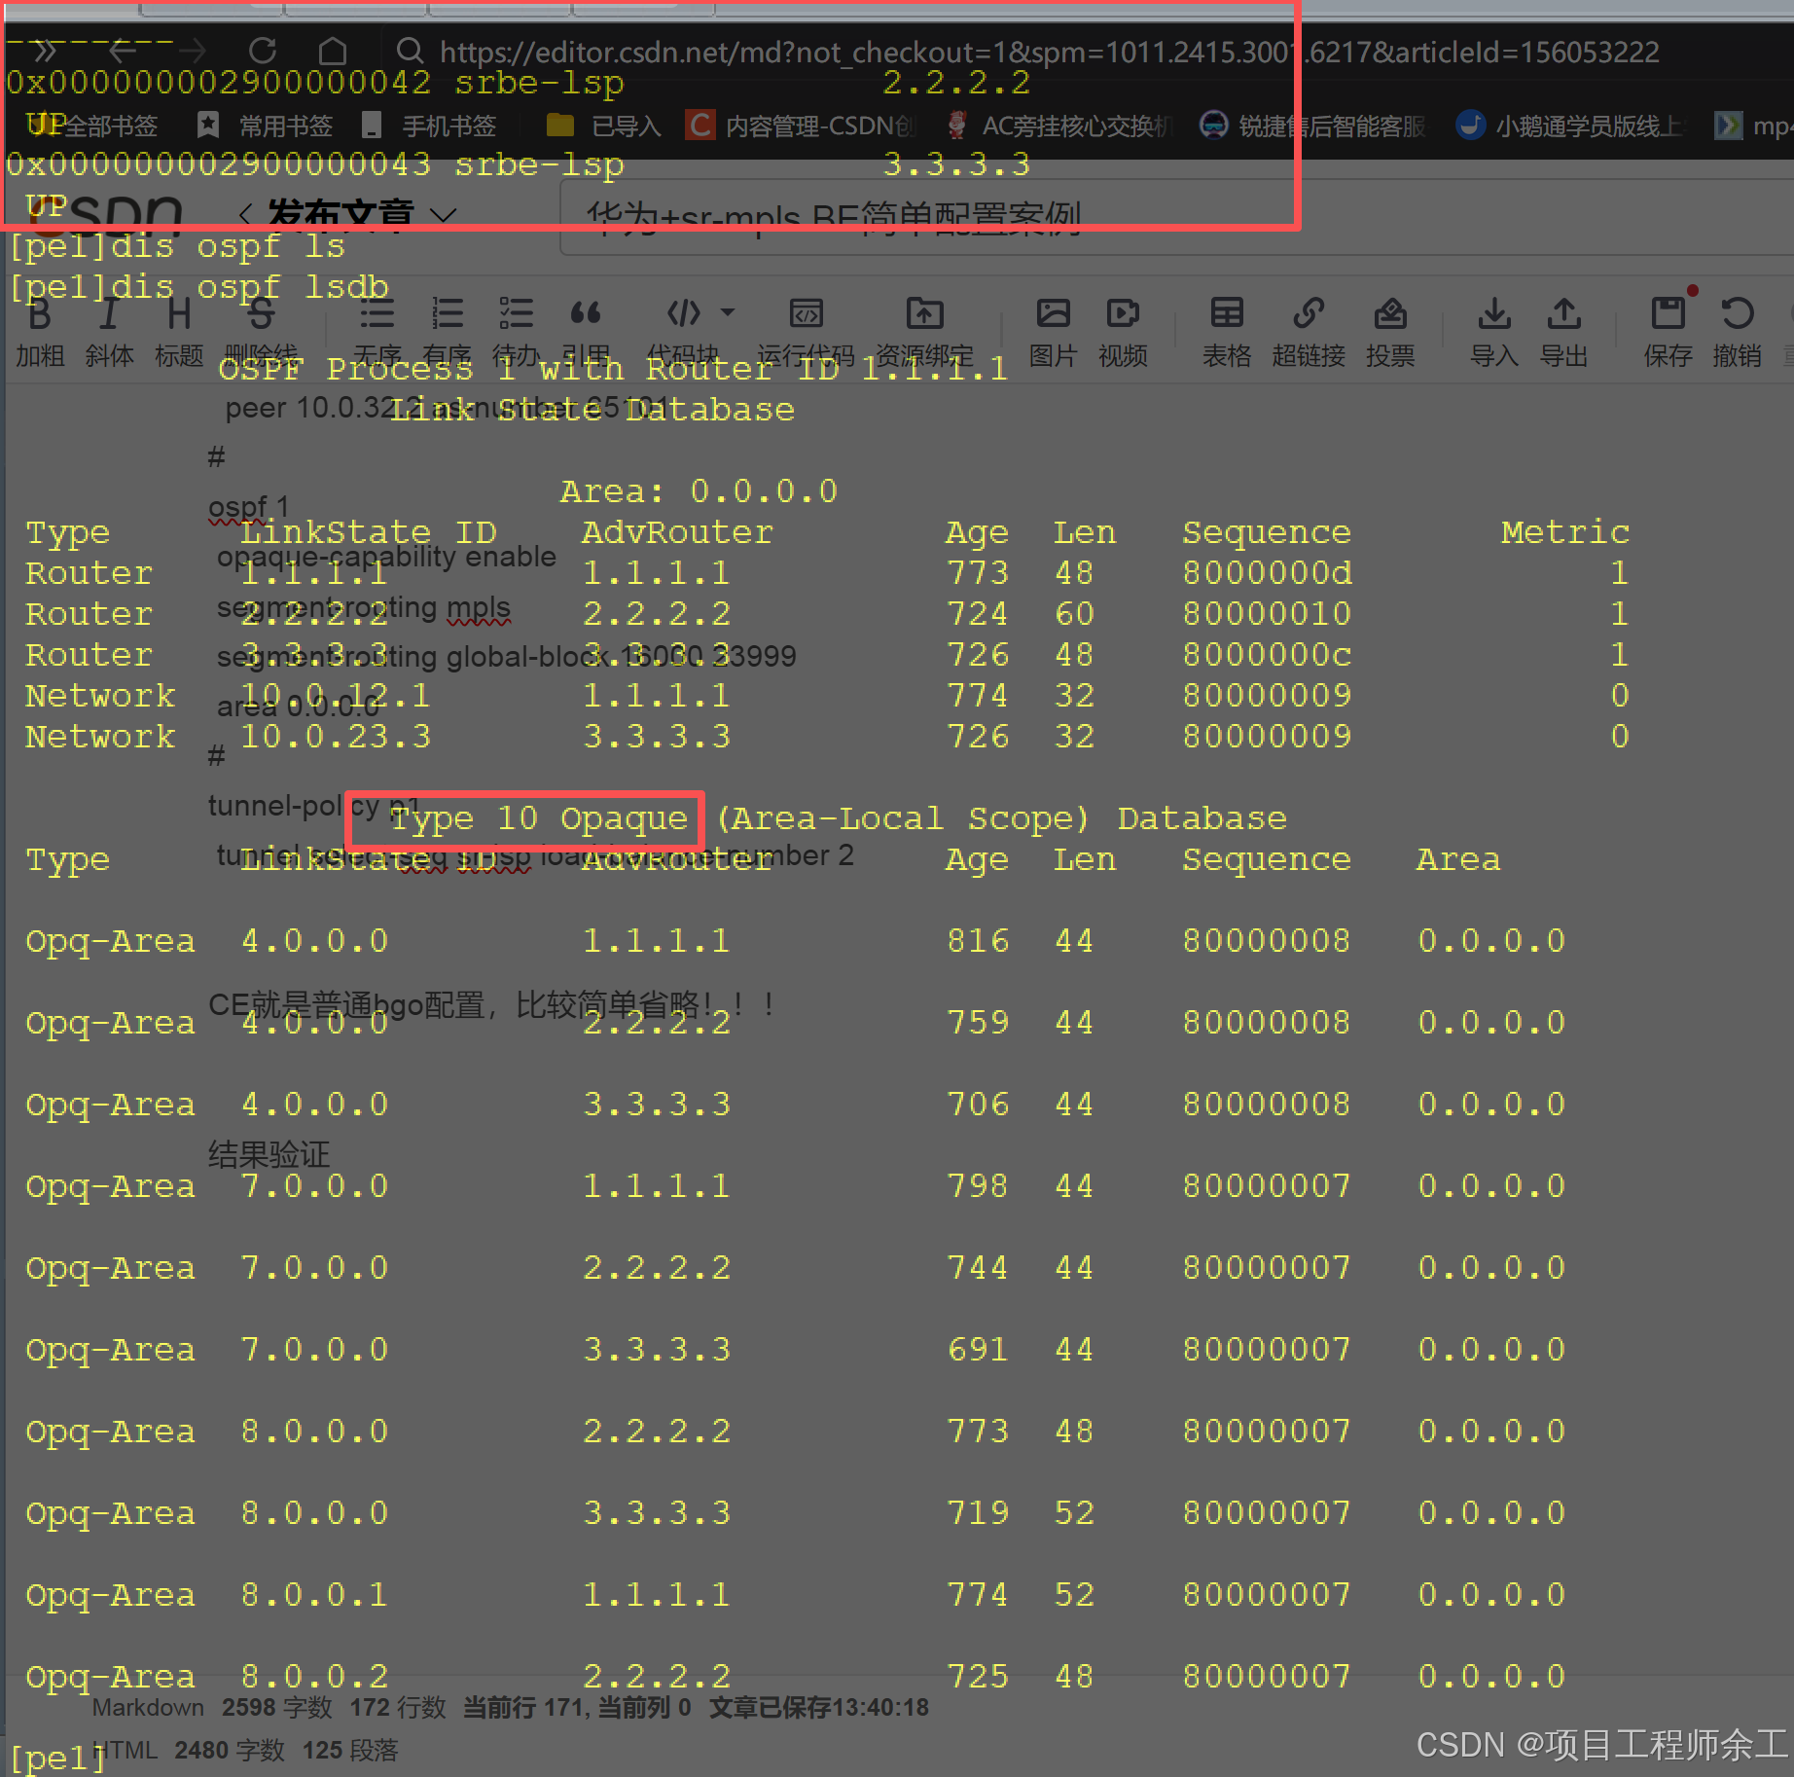Click the 结果验证 heading in the editor
Viewport: 1794px width, 1777px height.
coord(269,1155)
